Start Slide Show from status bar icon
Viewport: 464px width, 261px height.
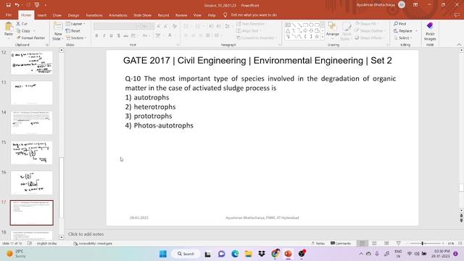coord(398,244)
